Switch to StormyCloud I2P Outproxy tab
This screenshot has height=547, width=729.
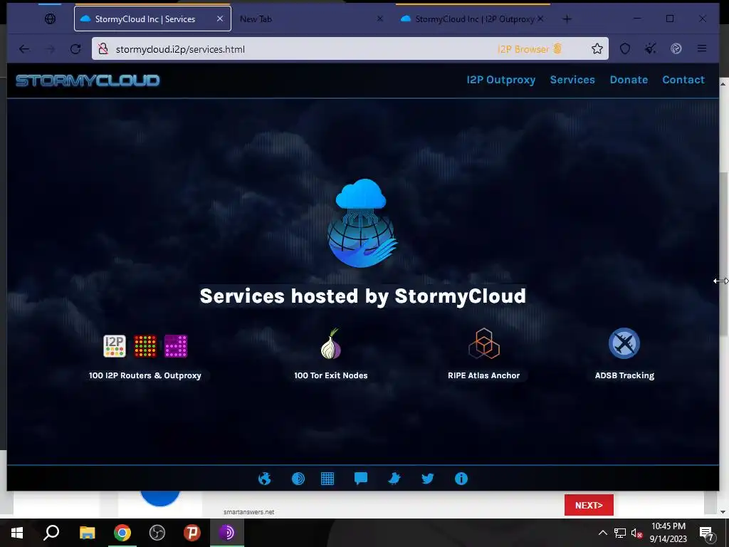(x=472, y=19)
